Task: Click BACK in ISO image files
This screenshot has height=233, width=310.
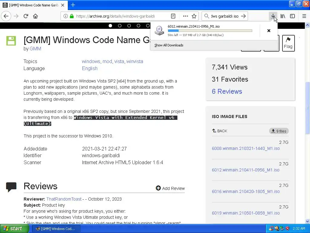Action: click(220, 131)
